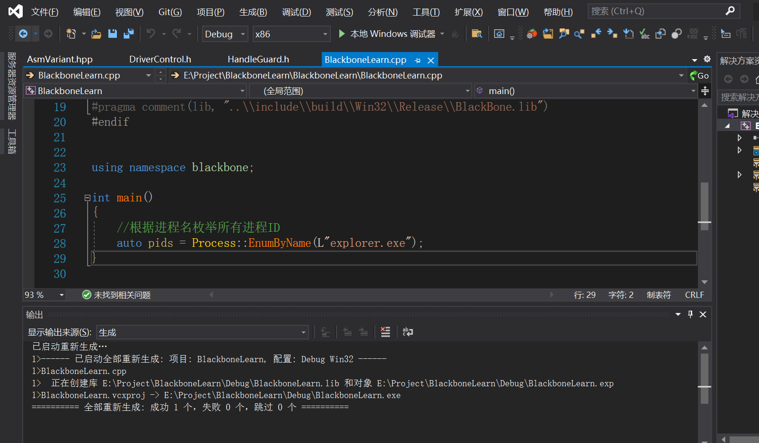Open the Debug configuration dropdown
The height and width of the screenshot is (443, 759).
[x=225, y=34]
